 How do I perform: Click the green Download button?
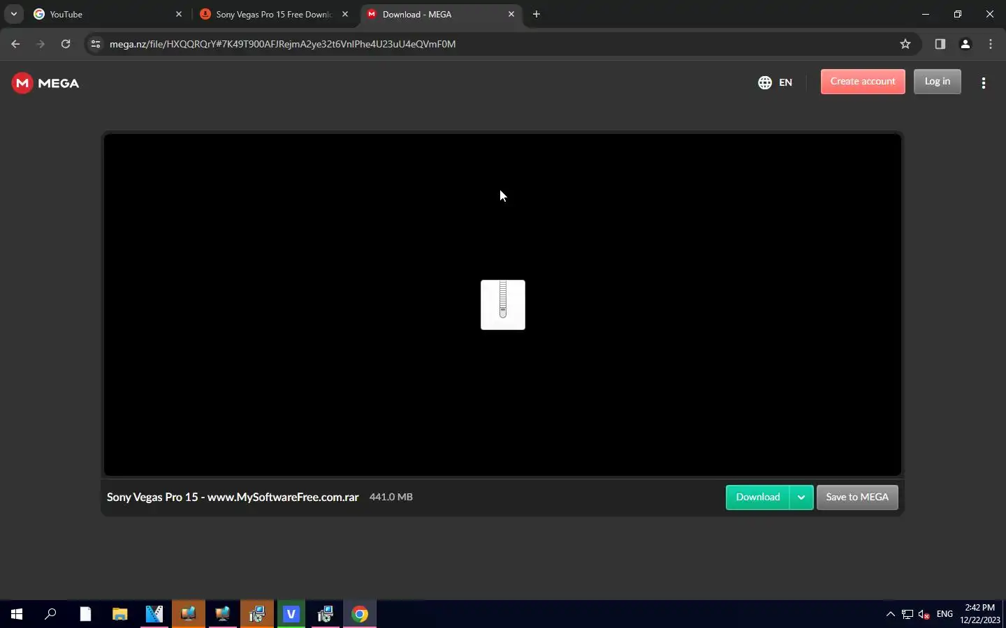758,498
